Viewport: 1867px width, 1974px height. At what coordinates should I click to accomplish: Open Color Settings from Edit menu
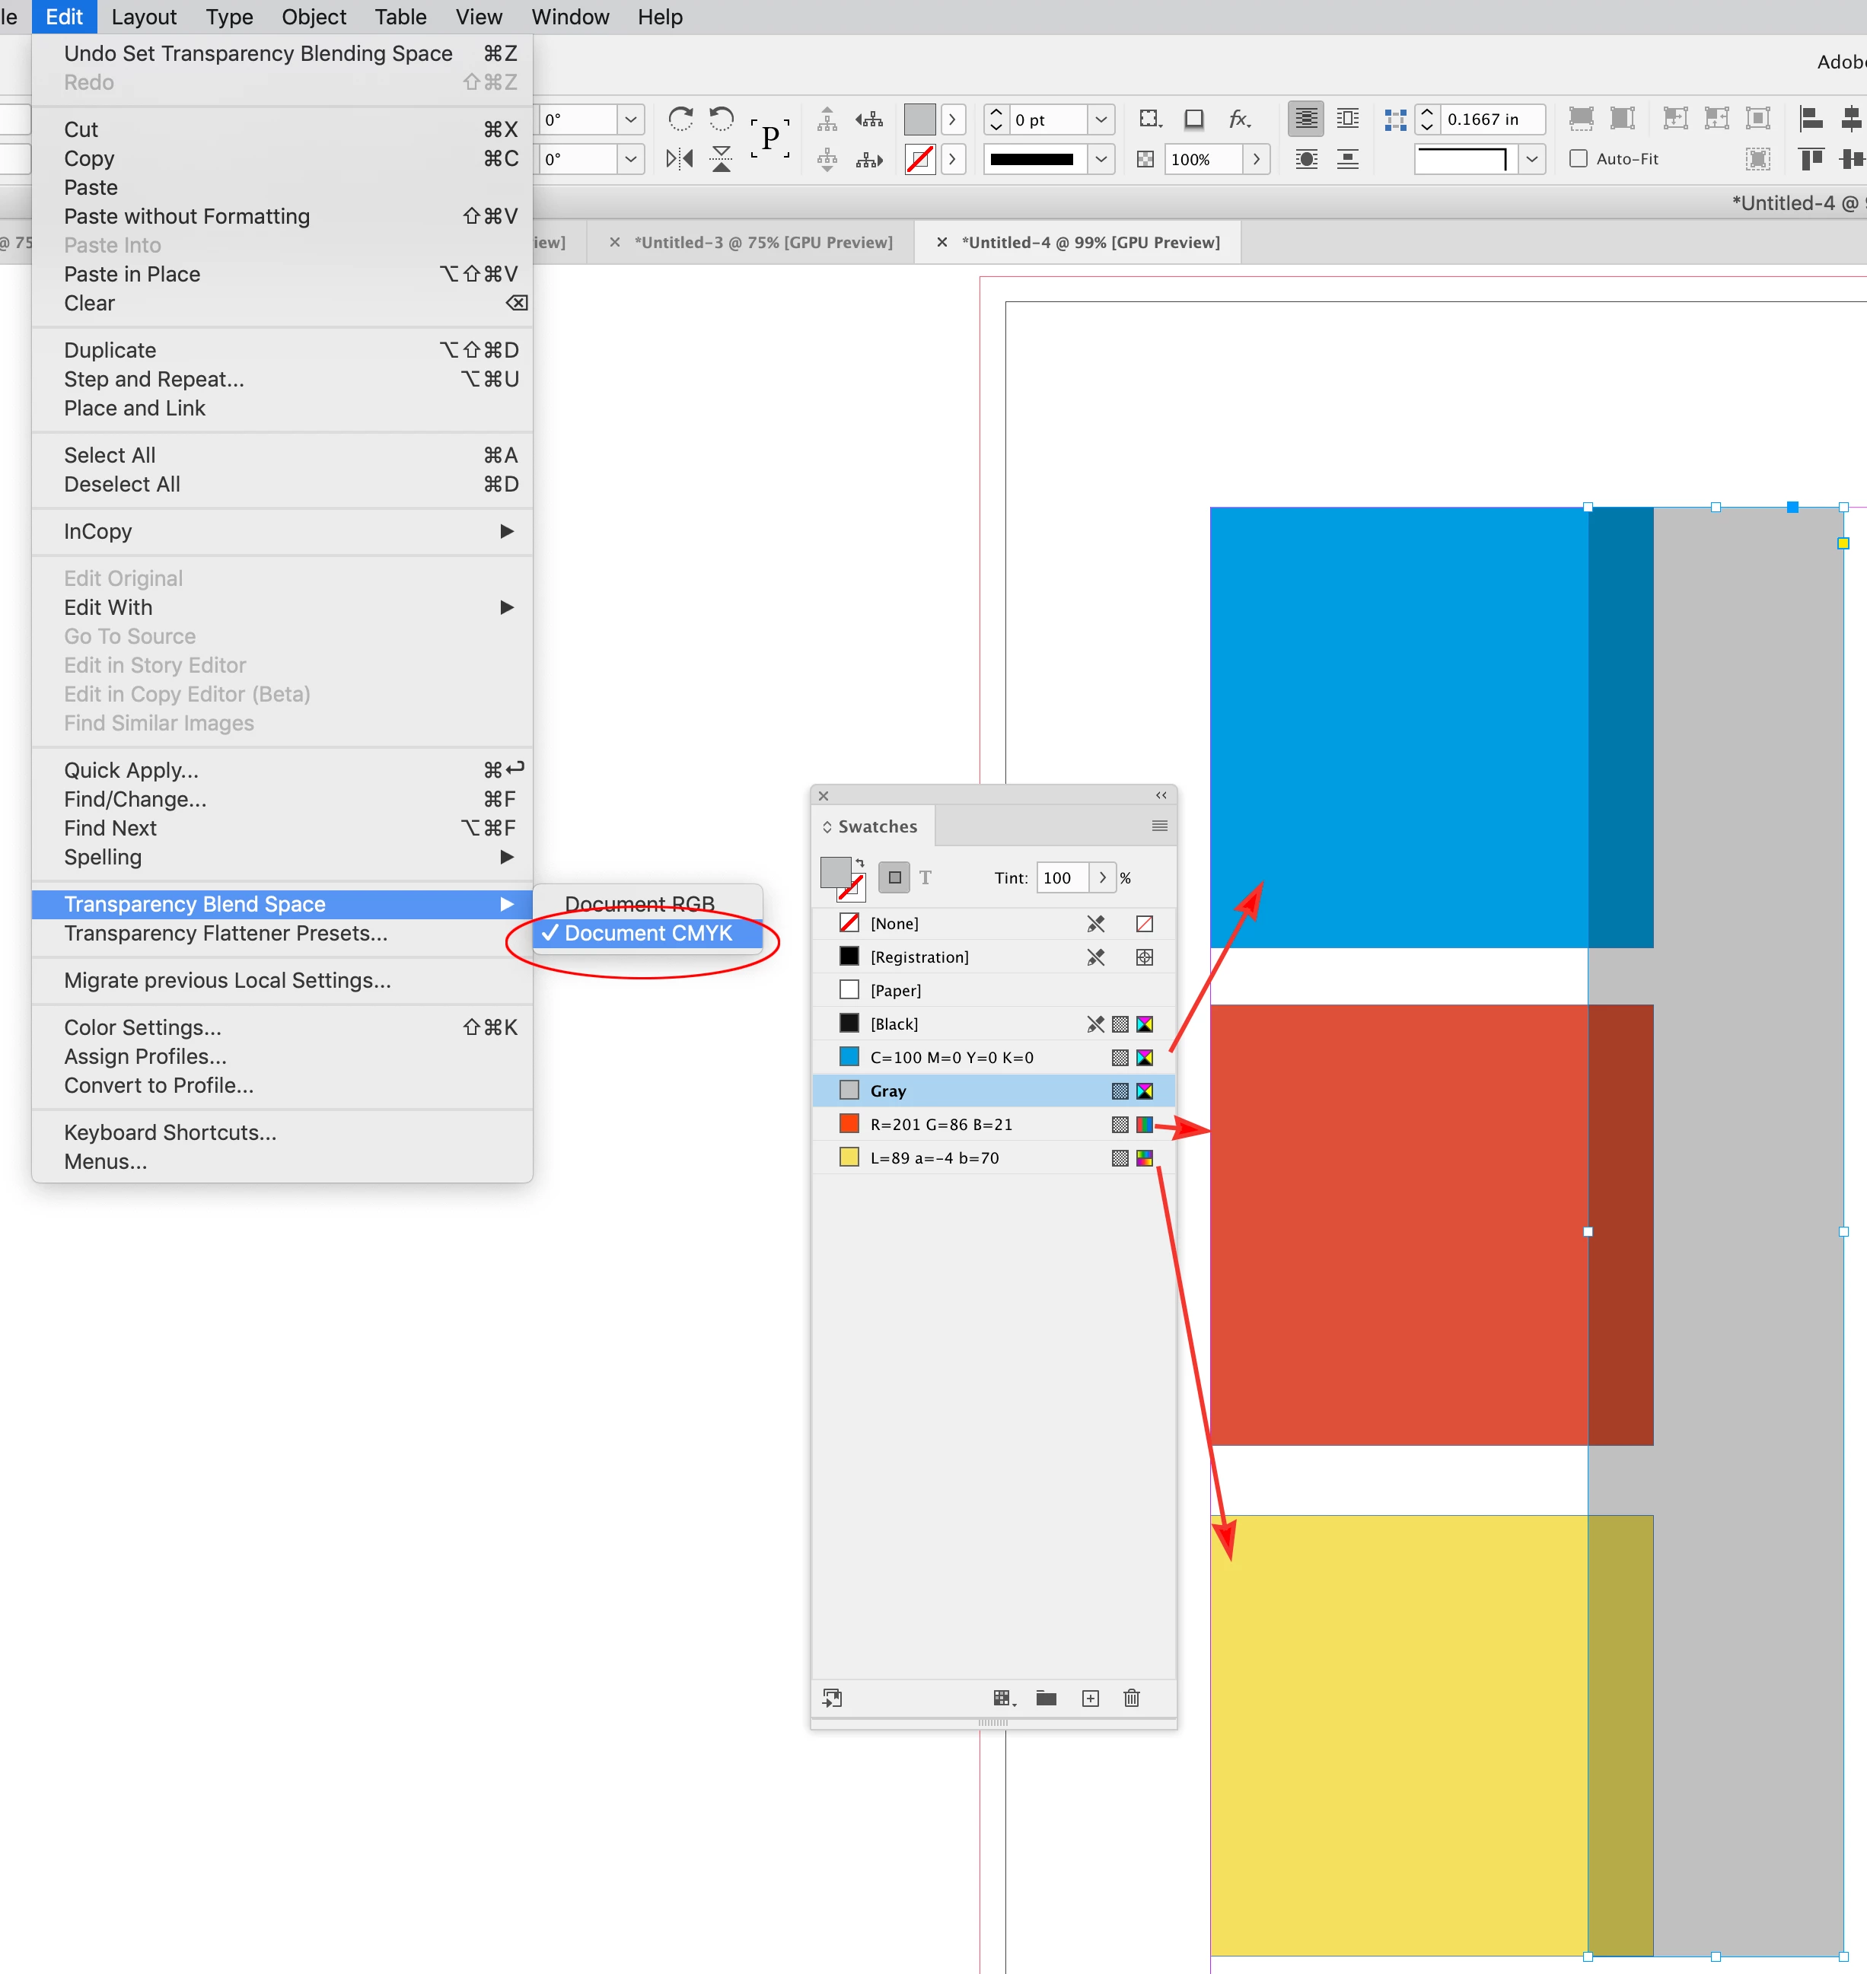click(142, 1027)
